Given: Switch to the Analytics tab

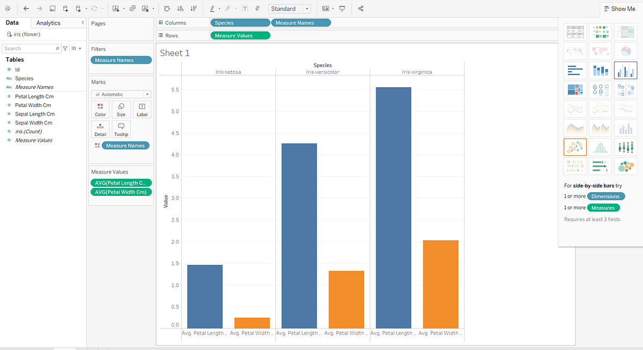Looking at the screenshot, I should tap(48, 22).
